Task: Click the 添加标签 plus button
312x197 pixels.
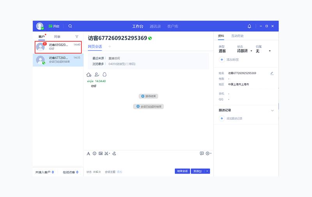Action: [222, 60]
